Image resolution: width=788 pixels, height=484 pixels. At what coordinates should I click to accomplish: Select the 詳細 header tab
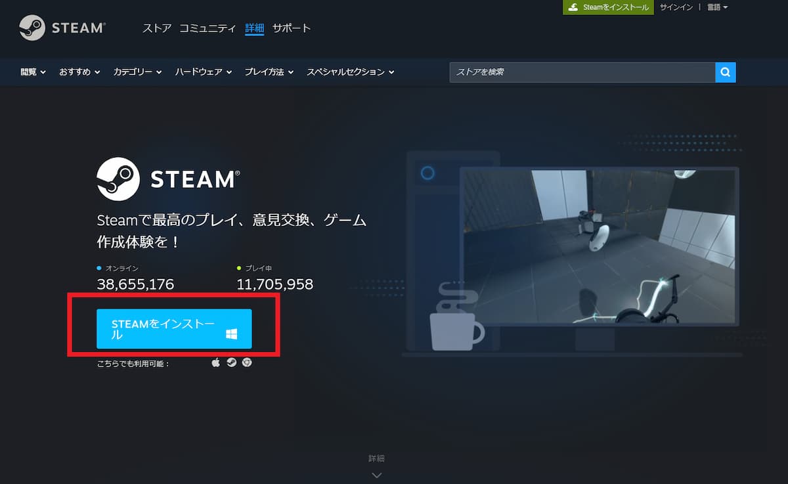(254, 28)
